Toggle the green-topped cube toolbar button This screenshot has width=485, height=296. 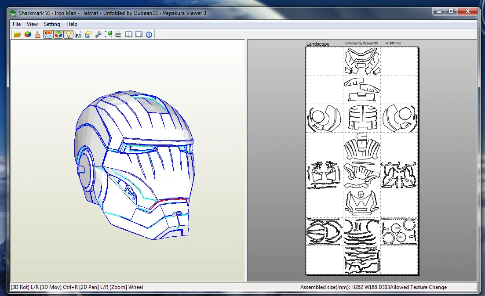click(58, 34)
